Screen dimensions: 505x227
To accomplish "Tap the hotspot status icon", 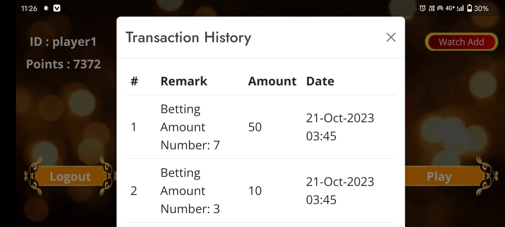I will click(440, 8).
